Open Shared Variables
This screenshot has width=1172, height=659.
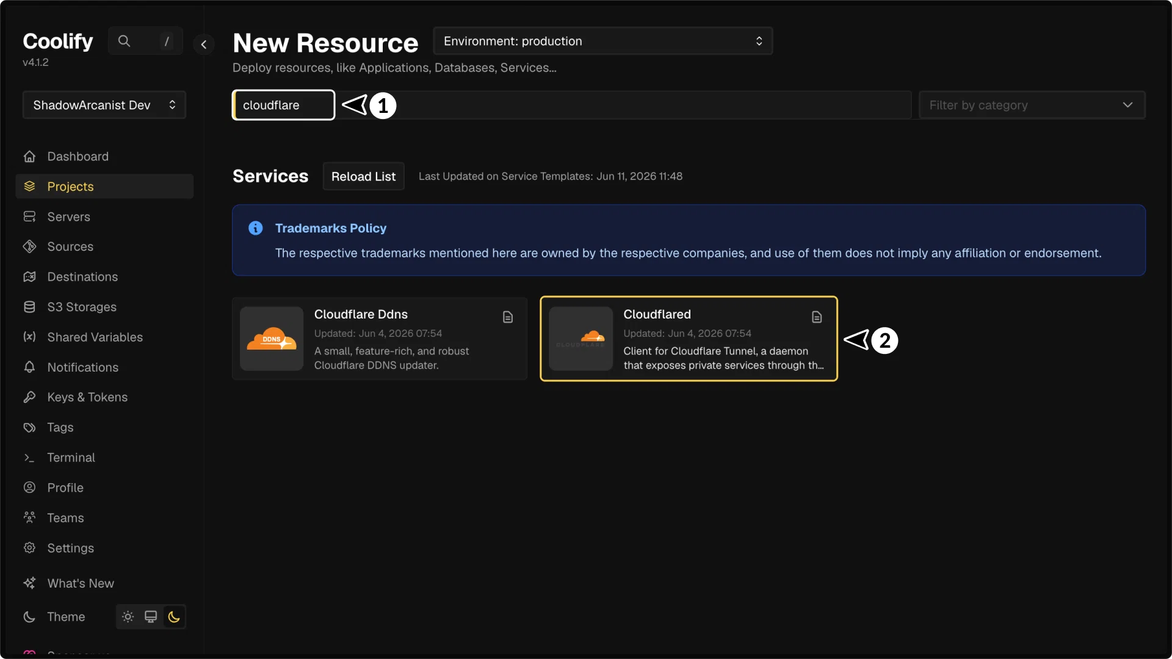tap(104, 337)
